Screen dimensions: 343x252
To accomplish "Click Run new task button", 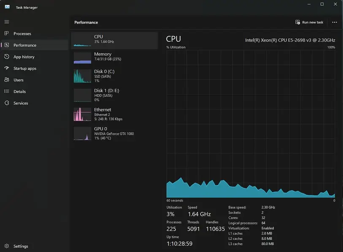I will click(x=309, y=22).
